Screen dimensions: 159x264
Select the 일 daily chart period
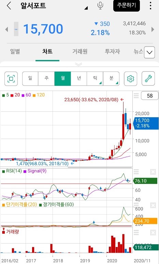click(30, 79)
